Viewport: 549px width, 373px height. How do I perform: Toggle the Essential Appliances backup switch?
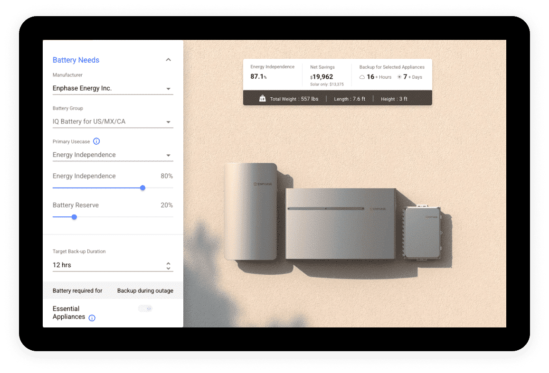(x=145, y=309)
